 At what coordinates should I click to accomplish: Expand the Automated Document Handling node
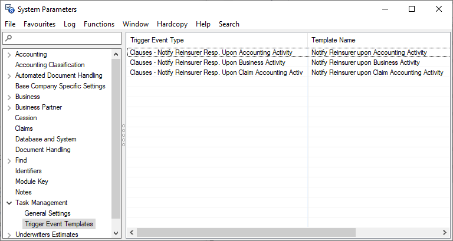tap(9, 75)
